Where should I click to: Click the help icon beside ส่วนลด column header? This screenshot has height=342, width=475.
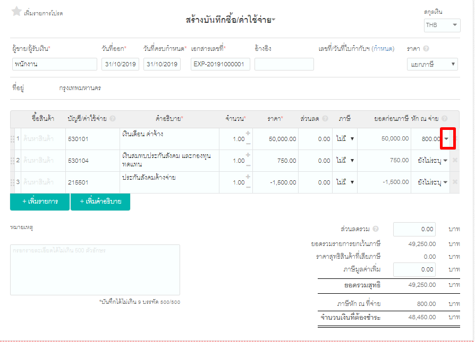[326, 118]
